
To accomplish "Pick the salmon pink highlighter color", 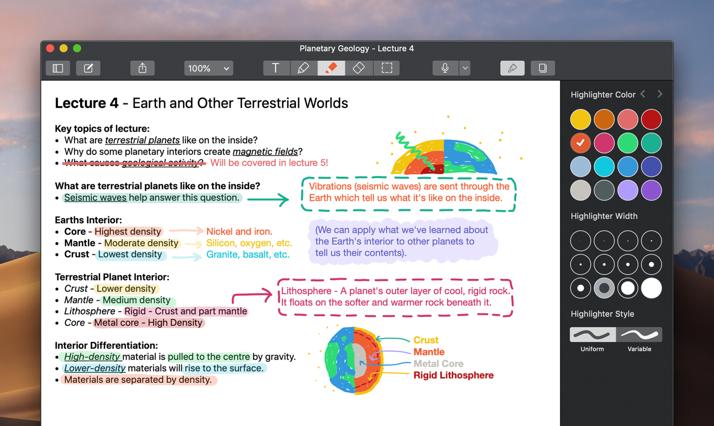I will pyautogui.click(x=628, y=119).
